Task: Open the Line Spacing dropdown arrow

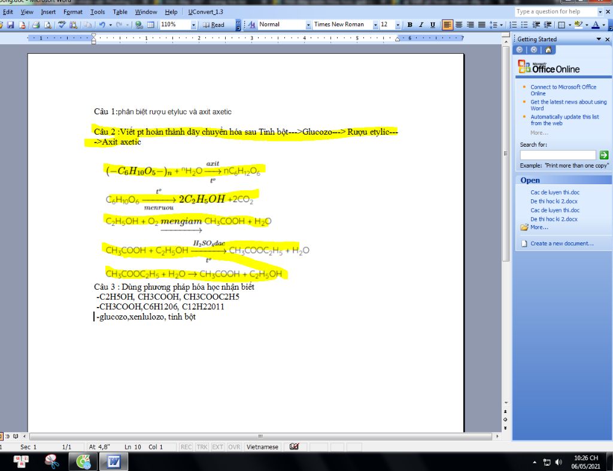Action: pos(501,25)
